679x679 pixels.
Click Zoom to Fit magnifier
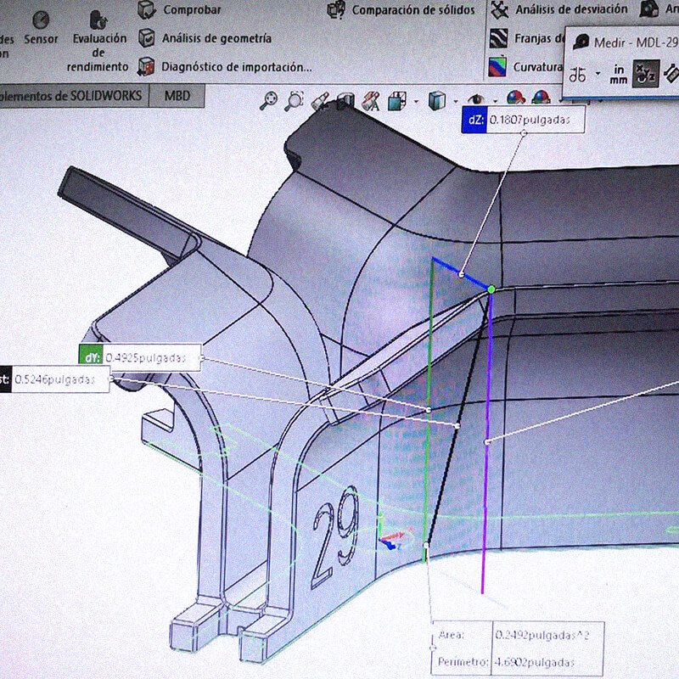tap(269, 100)
